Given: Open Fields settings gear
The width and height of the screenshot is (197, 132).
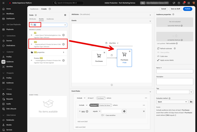Looking at the screenshot, I should (x=65, y=15).
